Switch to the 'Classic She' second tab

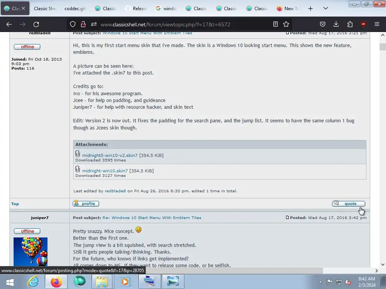tap(44, 8)
